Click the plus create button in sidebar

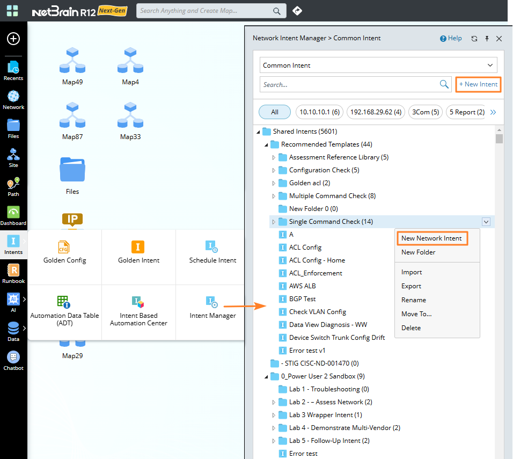tap(13, 39)
